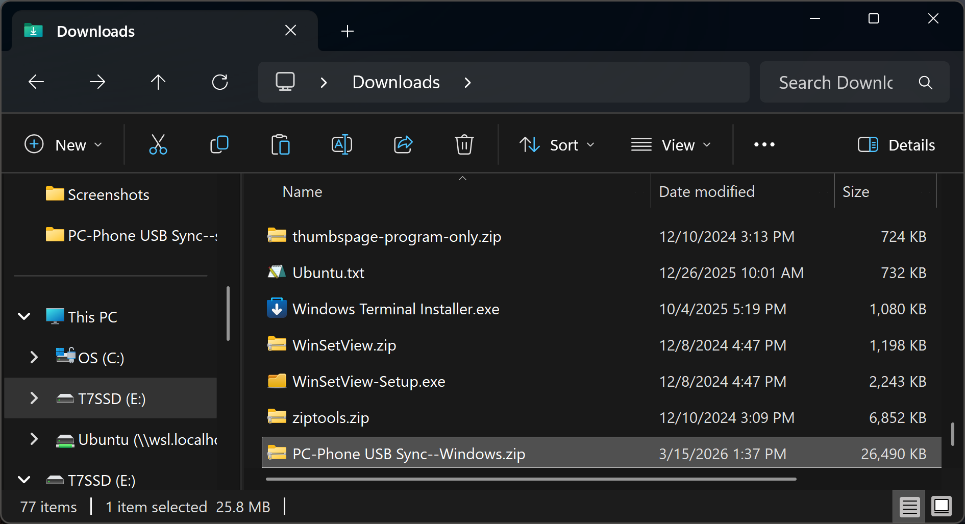Add a new tab
Viewport: 965px width, 524px height.
click(x=348, y=31)
